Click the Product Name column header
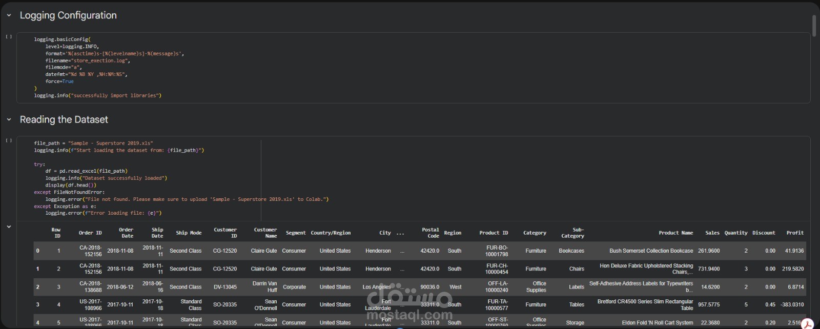The width and height of the screenshot is (820, 329). (x=675, y=233)
